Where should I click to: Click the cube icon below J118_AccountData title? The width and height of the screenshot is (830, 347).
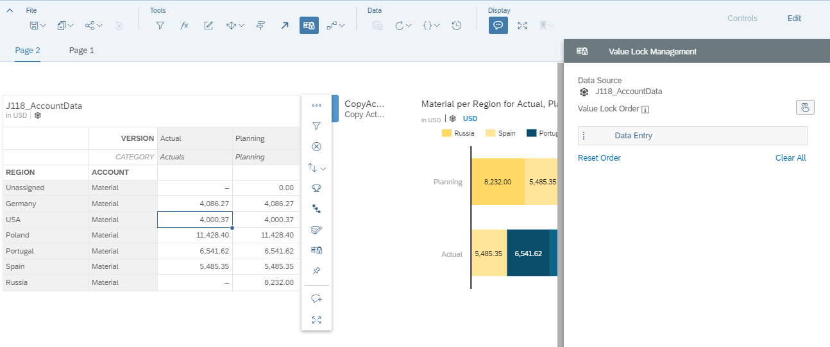pyautogui.click(x=38, y=116)
